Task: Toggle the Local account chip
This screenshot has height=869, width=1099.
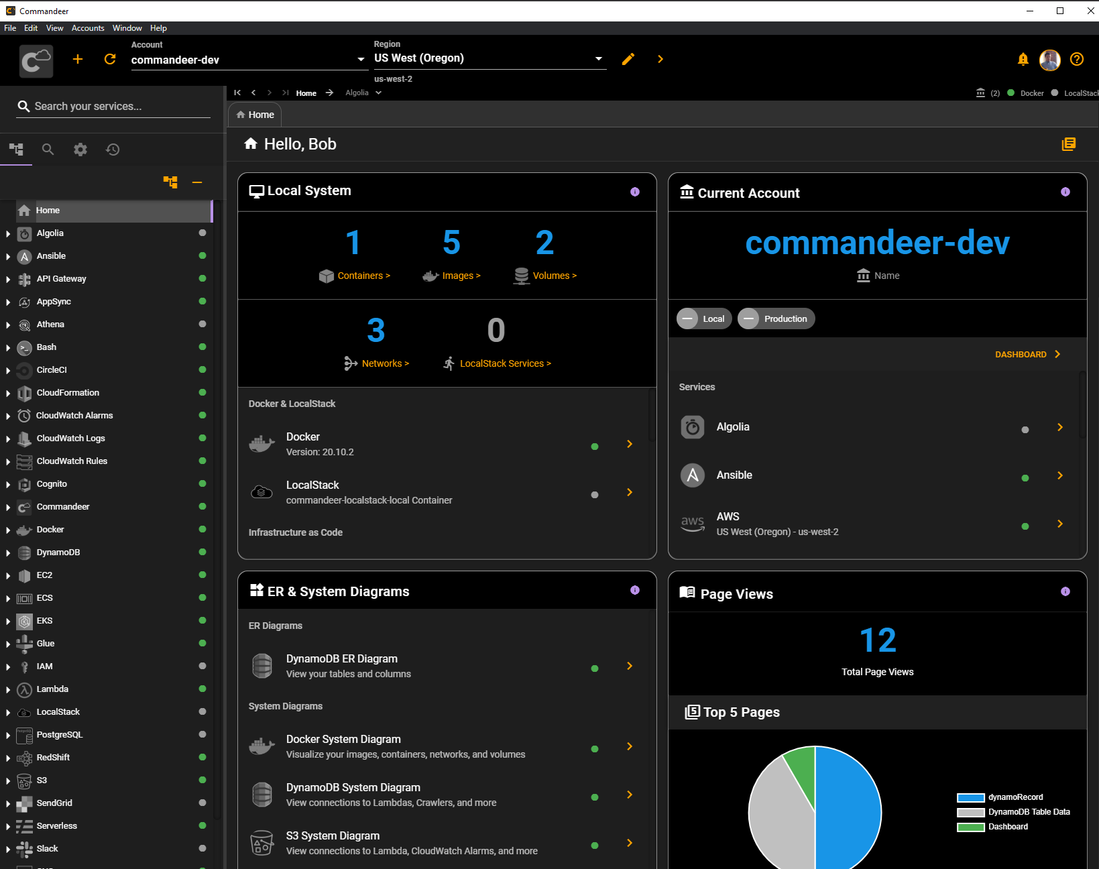Action: pyautogui.click(x=704, y=318)
